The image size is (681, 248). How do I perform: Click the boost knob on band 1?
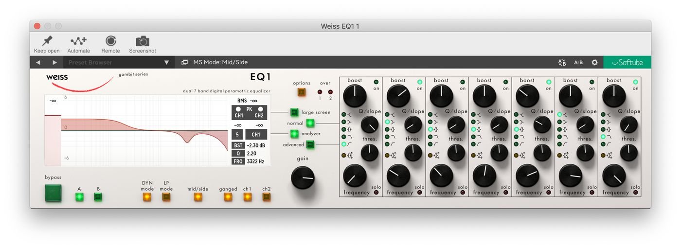355,95
